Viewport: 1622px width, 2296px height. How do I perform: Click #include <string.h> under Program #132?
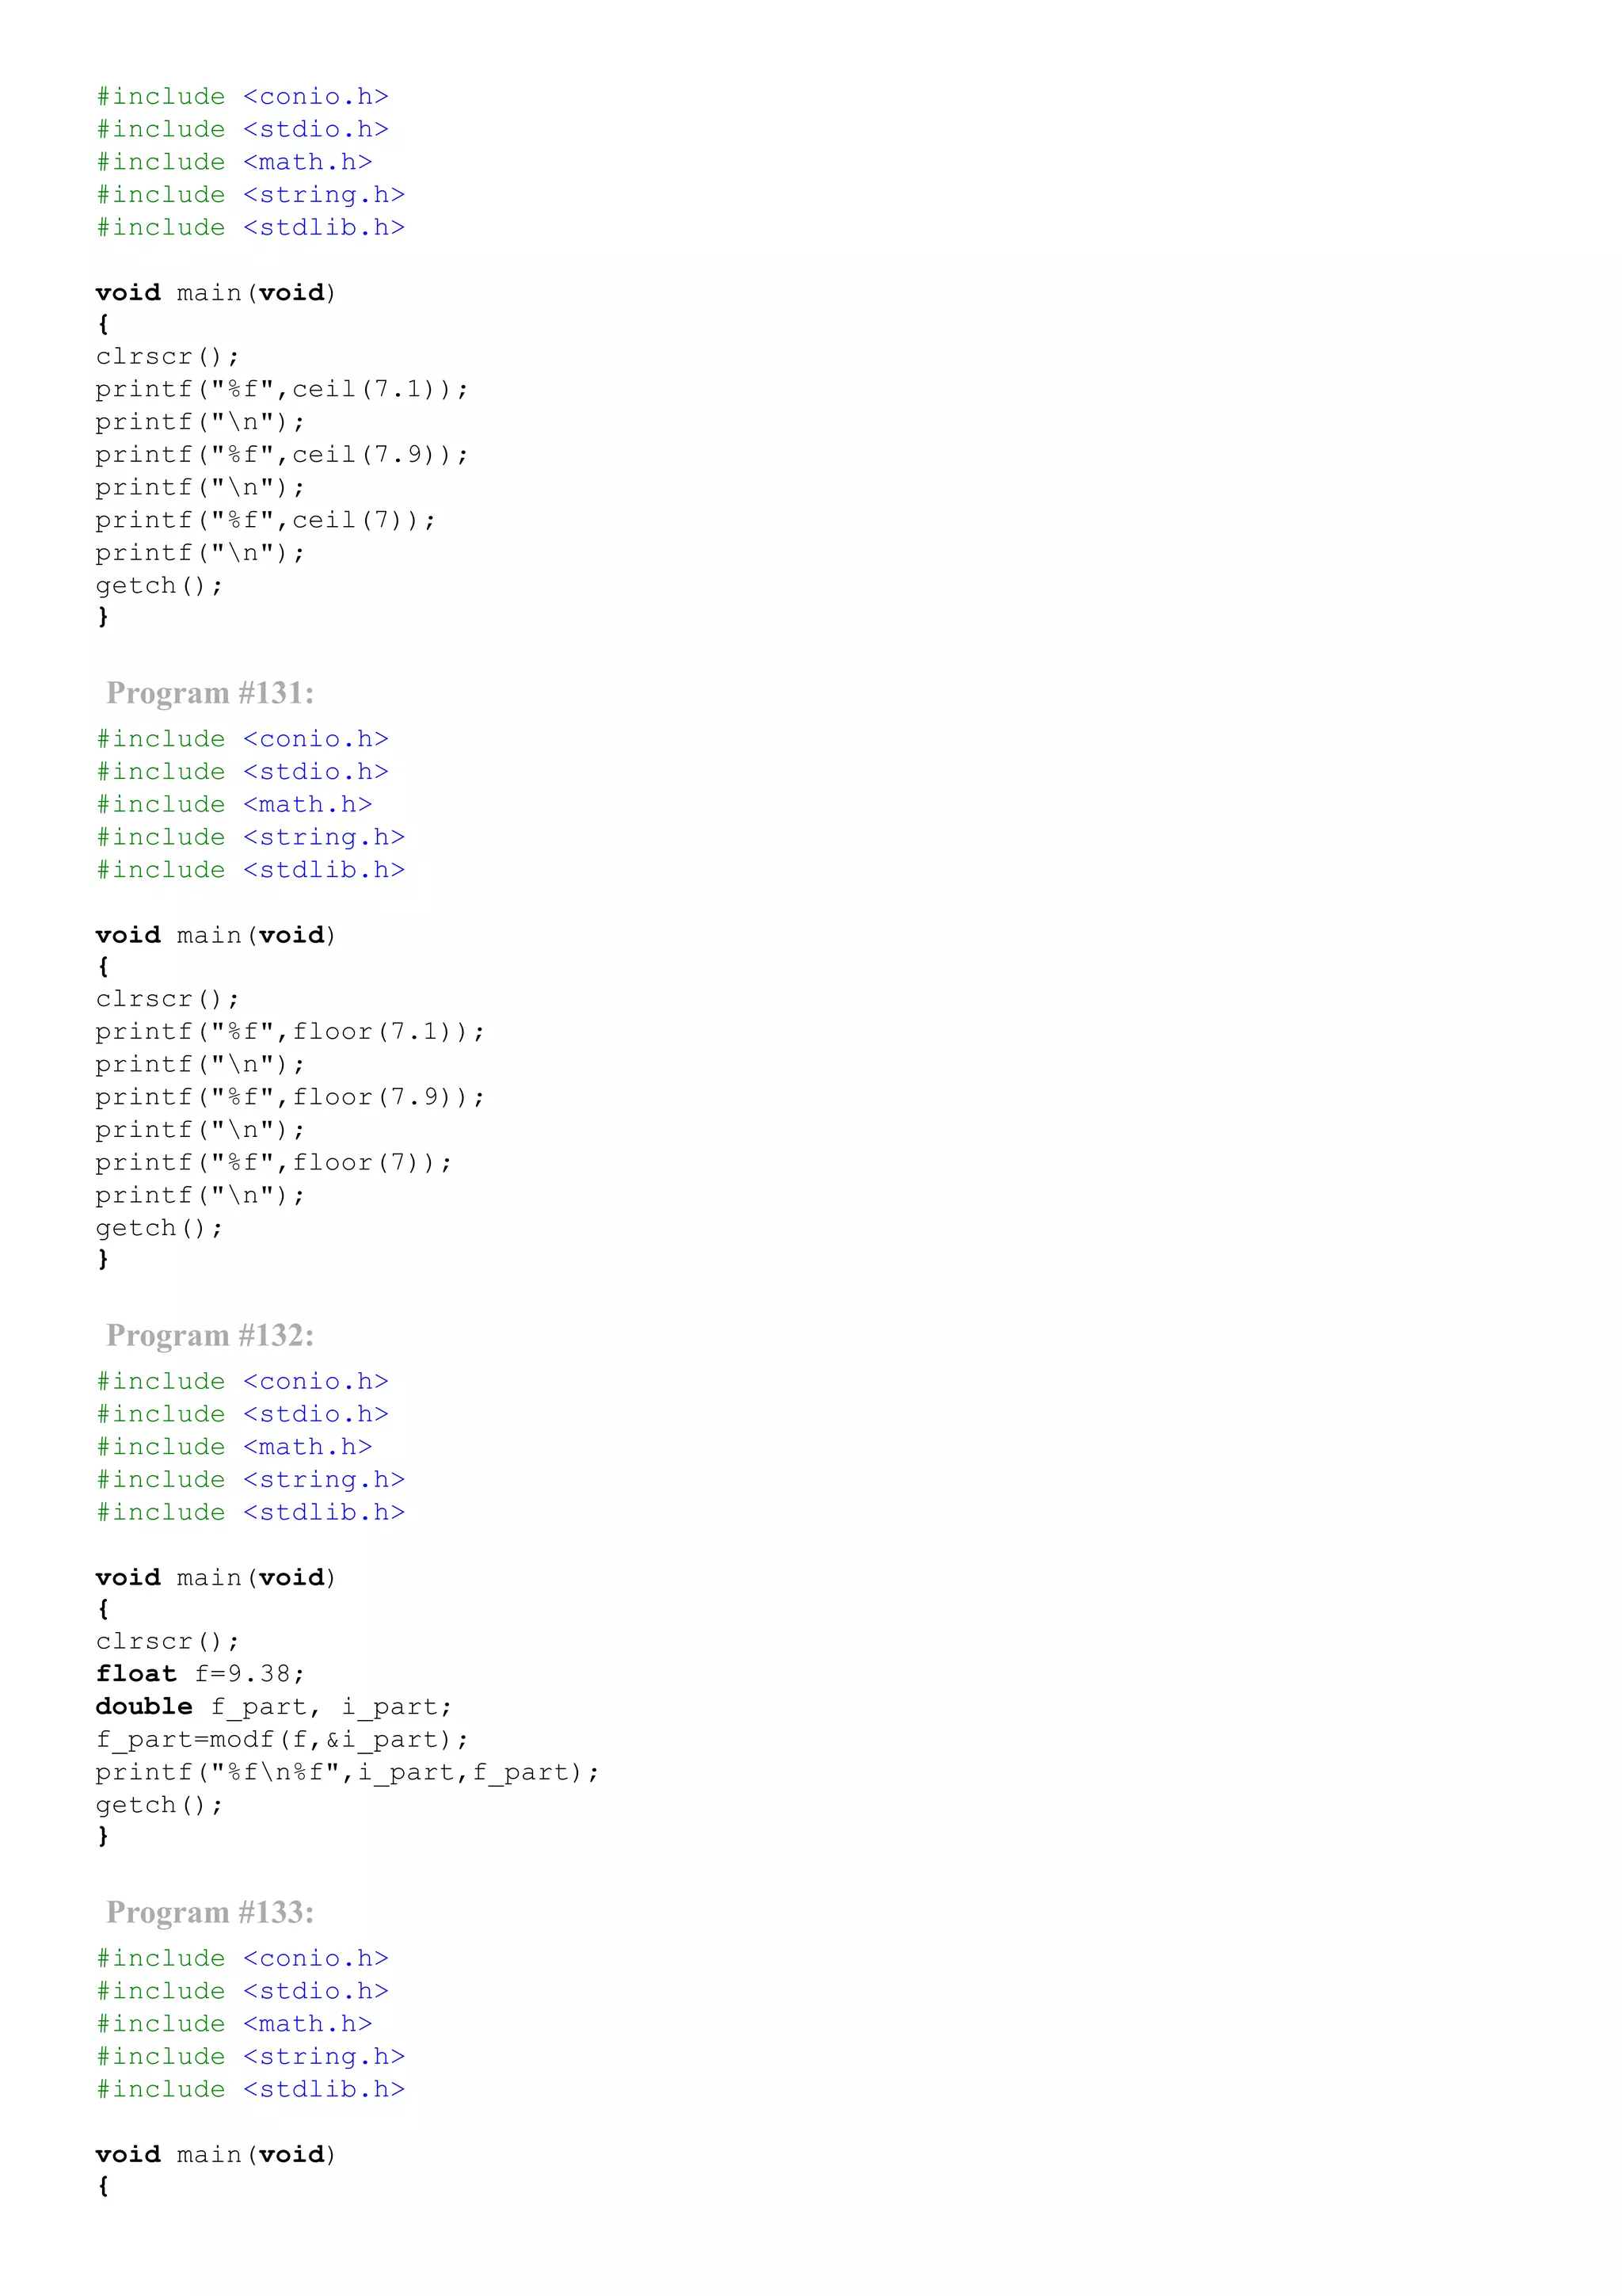[x=251, y=1480]
